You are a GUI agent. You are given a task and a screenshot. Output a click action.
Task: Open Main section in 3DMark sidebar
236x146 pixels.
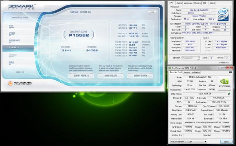coord(11,26)
